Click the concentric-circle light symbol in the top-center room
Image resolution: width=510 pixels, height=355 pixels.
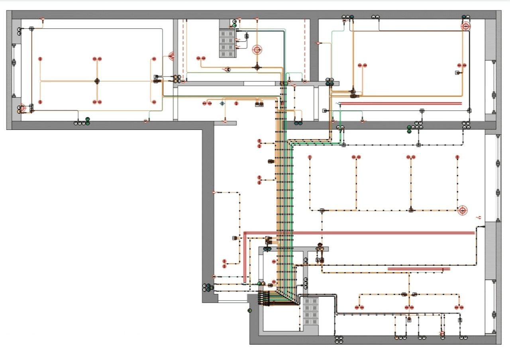coord(257,50)
